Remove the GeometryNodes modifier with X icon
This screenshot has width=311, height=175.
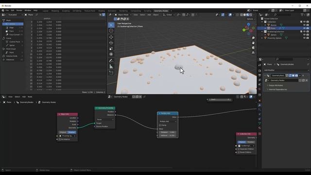pos(303,76)
